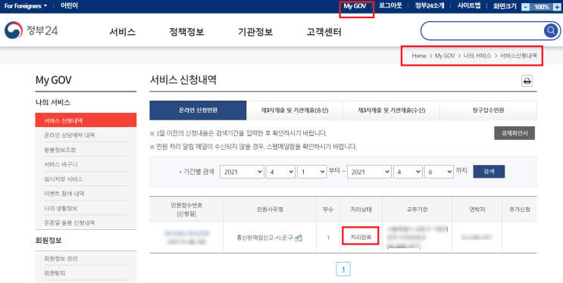Click My GOV in breadcrumb
Screen dimensions: 563x283
[x=445, y=56]
